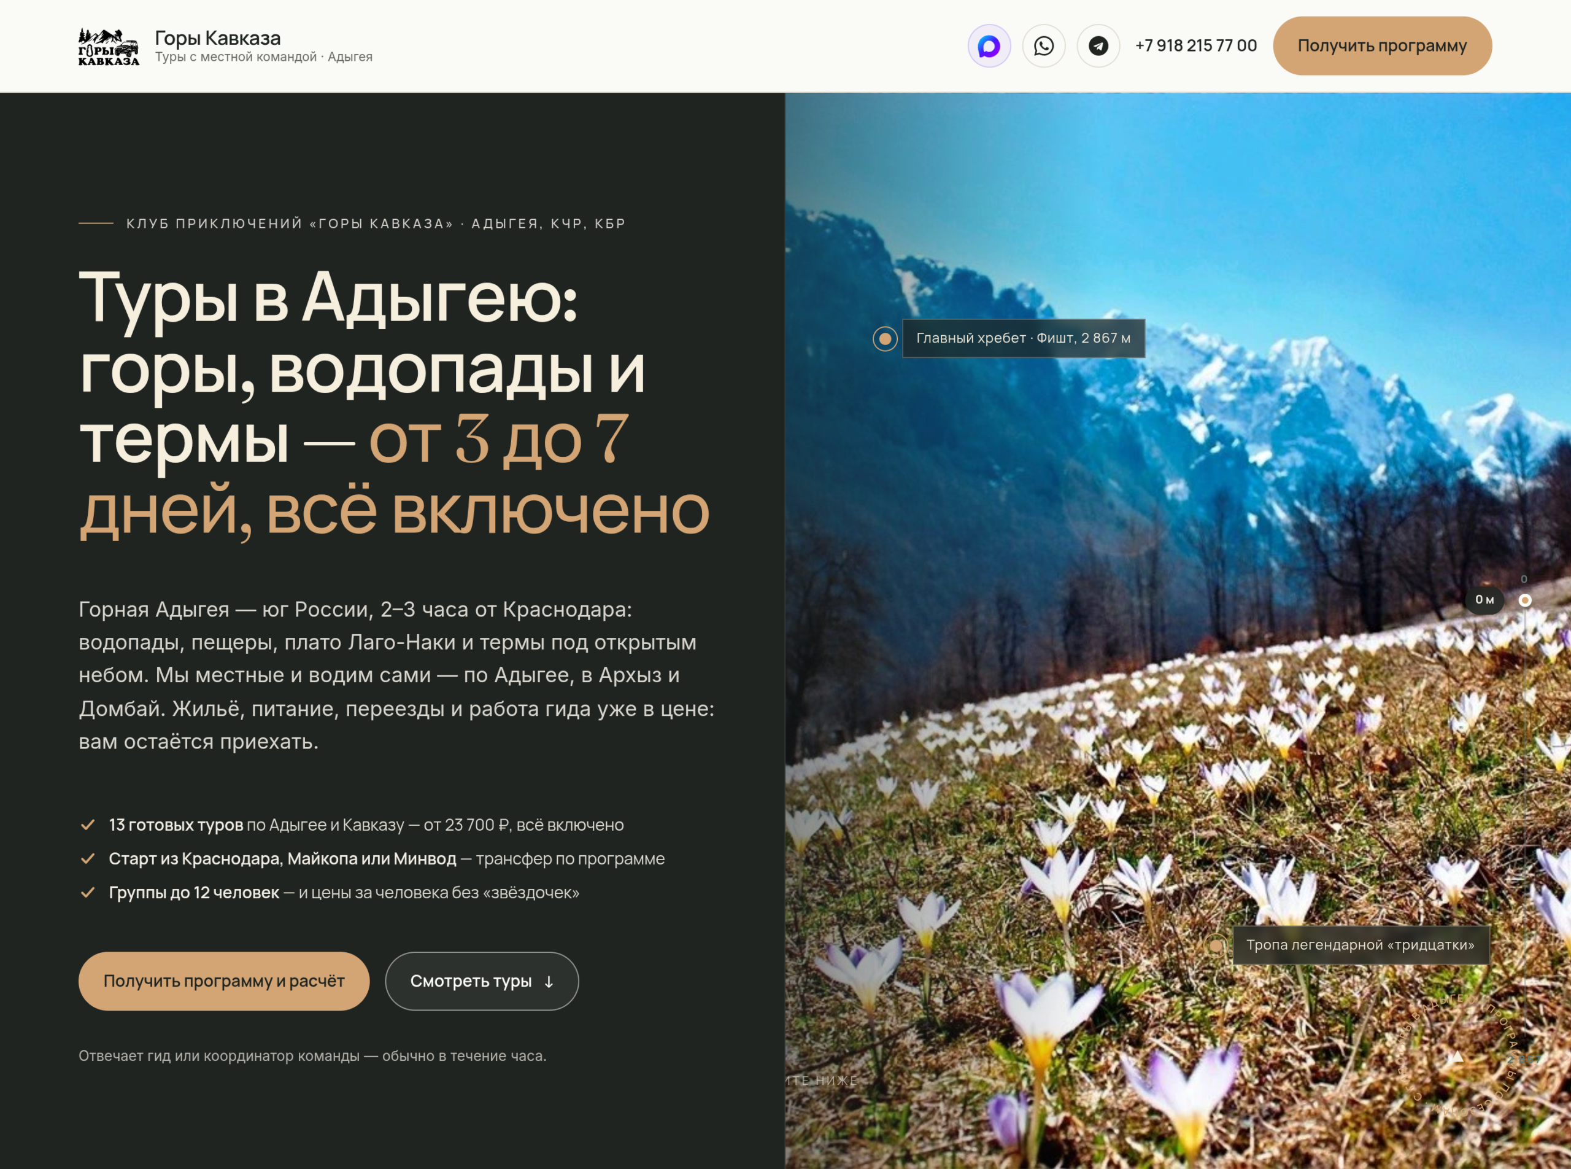Click the checkmark beside «Старт из Краснодара»

click(x=88, y=859)
